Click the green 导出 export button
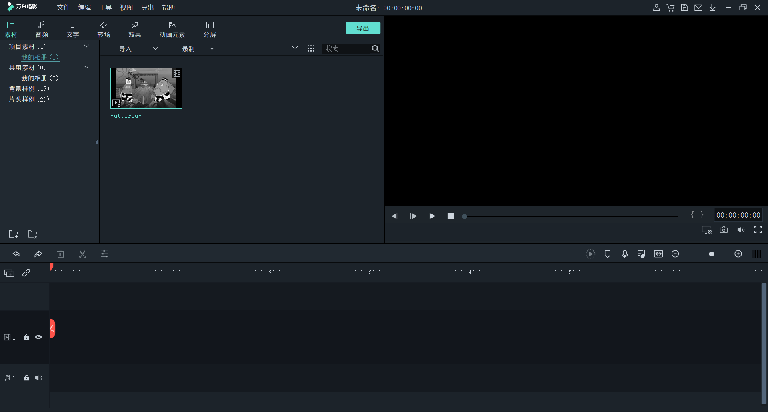The image size is (768, 412). (363, 28)
